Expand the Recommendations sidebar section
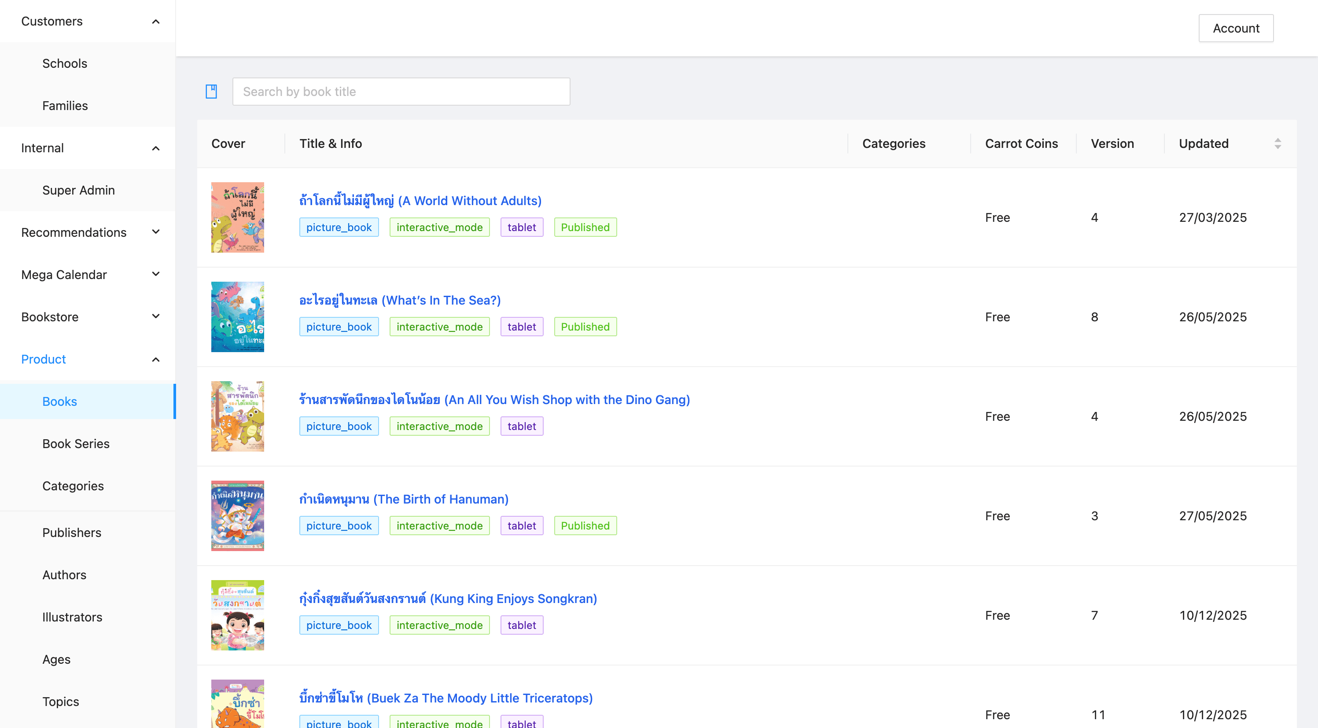Screen dimensions: 1318x728 (155, 232)
